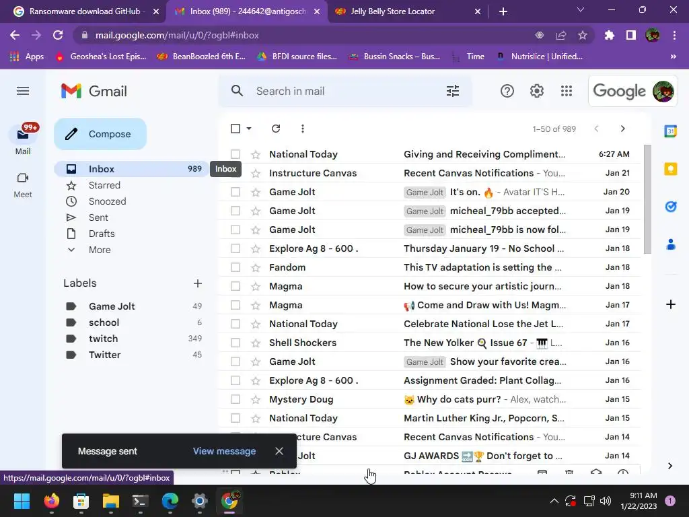
Task: Go to the newer page of emails
Action: (x=596, y=129)
